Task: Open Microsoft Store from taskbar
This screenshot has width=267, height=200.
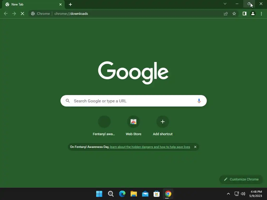Action: [x=156, y=194]
